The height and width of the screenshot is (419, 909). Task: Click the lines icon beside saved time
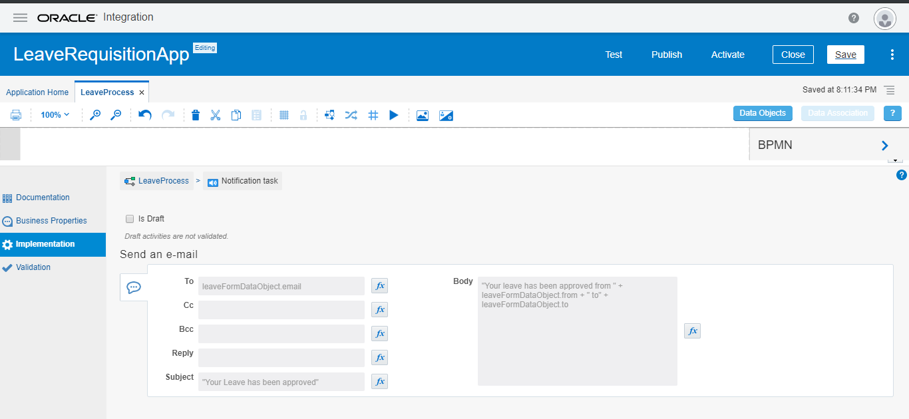click(x=890, y=90)
